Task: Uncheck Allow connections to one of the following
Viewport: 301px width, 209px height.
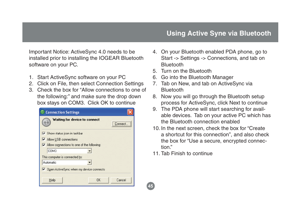Action: pos(43,145)
